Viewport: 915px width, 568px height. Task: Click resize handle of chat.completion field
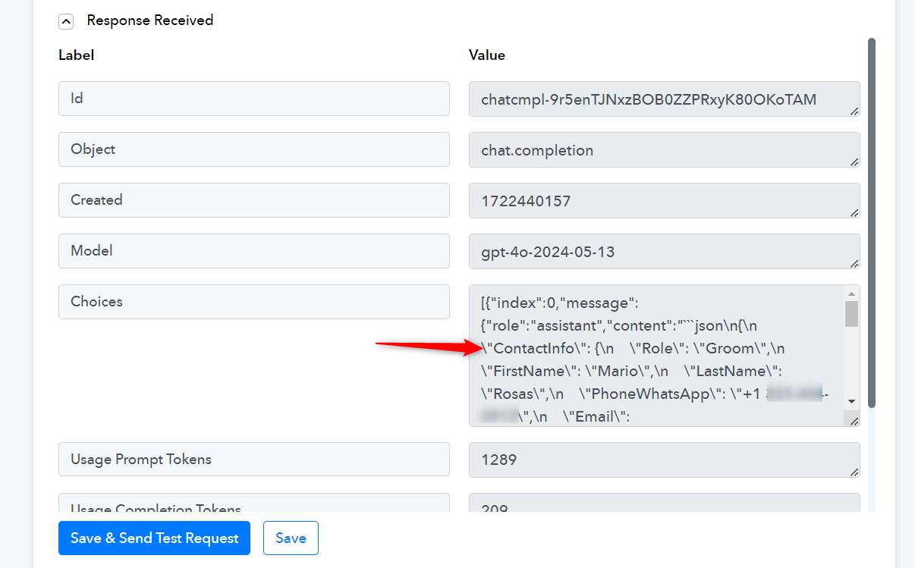click(x=854, y=162)
